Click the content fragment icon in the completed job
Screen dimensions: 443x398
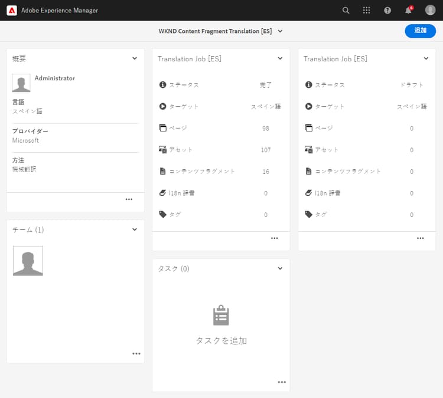coord(163,171)
